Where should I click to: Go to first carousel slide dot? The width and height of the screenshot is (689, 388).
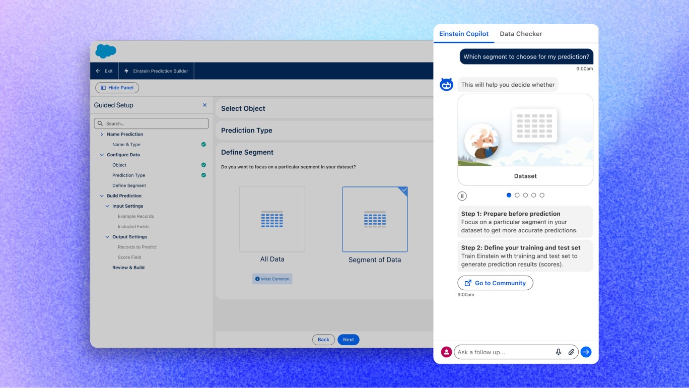tap(509, 195)
